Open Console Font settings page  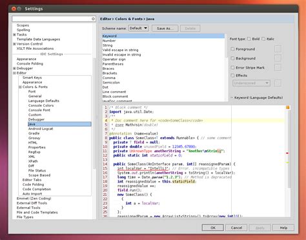point(39,110)
